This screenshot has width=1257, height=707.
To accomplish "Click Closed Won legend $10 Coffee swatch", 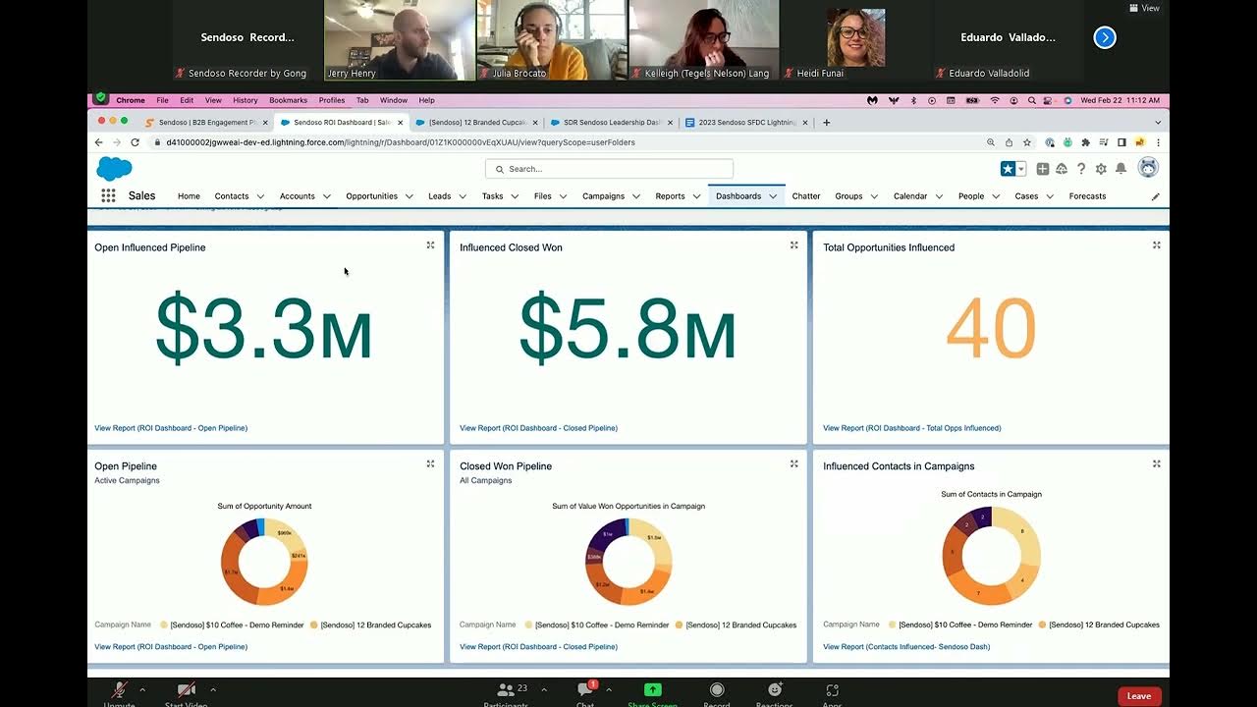I will [x=529, y=625].
